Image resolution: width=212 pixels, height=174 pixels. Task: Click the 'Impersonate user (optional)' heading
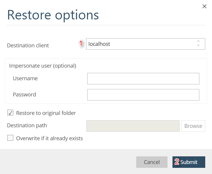[x=42, y=66]
